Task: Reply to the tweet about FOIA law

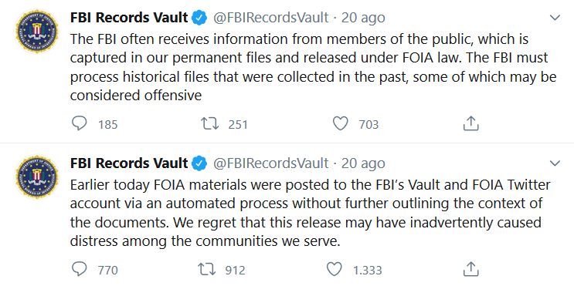Action: pos(79,124)
